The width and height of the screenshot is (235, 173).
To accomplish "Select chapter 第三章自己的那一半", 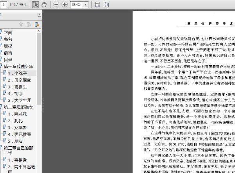I will [18, 151].
